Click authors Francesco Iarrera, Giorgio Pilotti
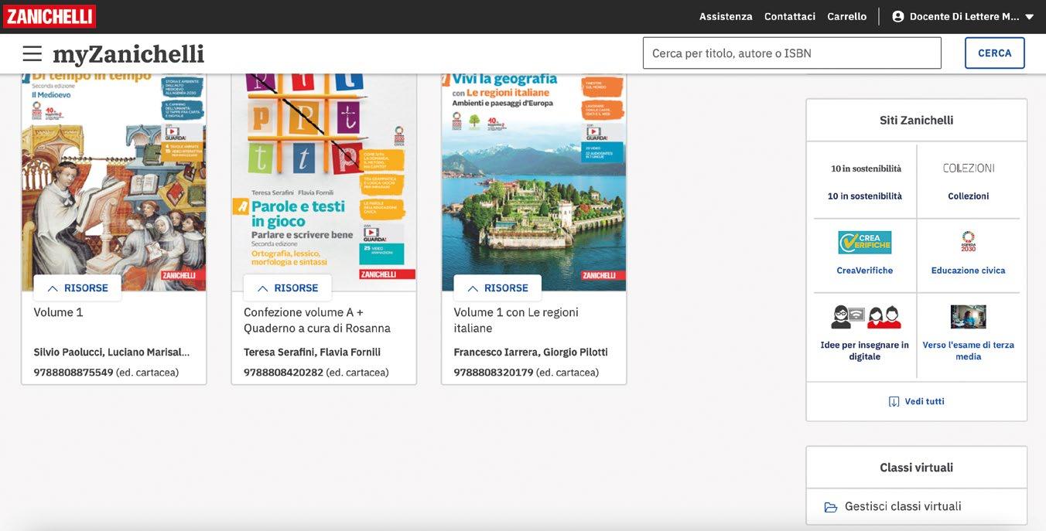This screenshot has height=531, width=1046. (531, 352)
